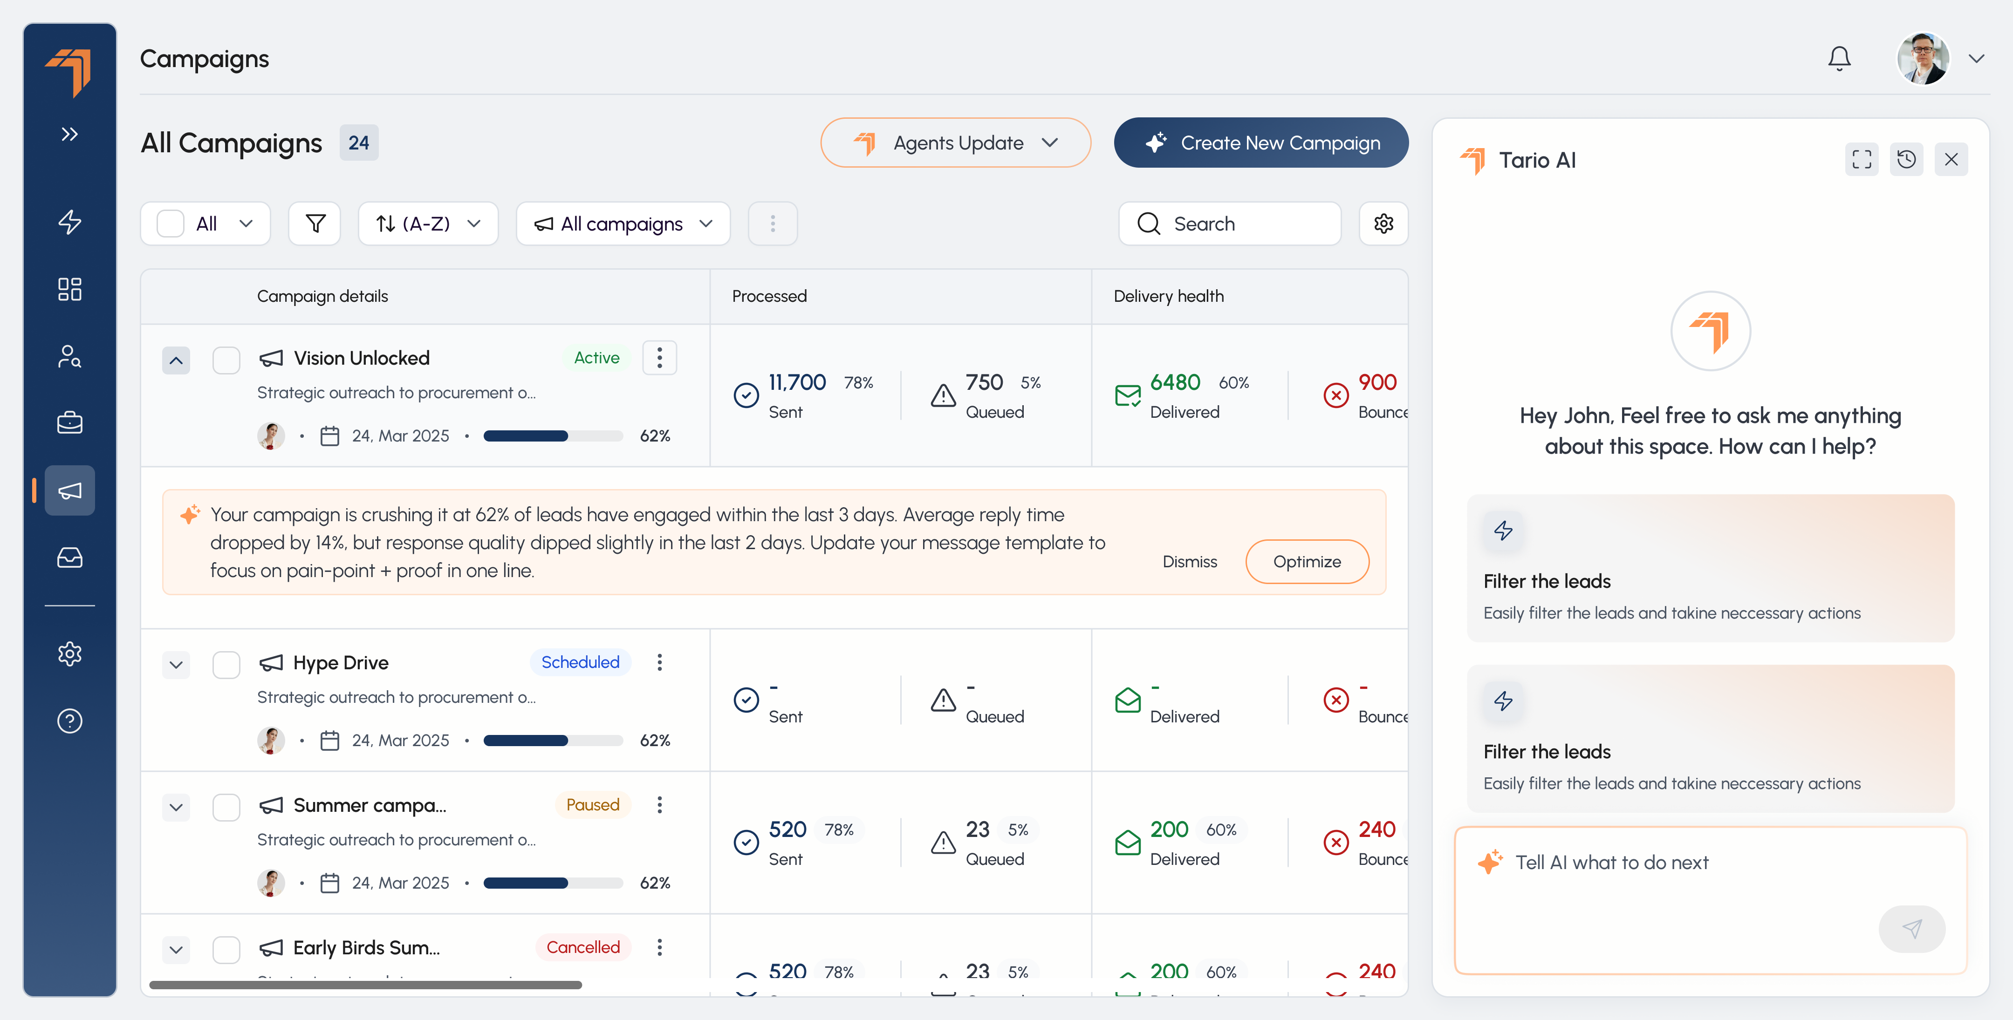Collapse the Vision Unlocked row

(x=176, y=360)
